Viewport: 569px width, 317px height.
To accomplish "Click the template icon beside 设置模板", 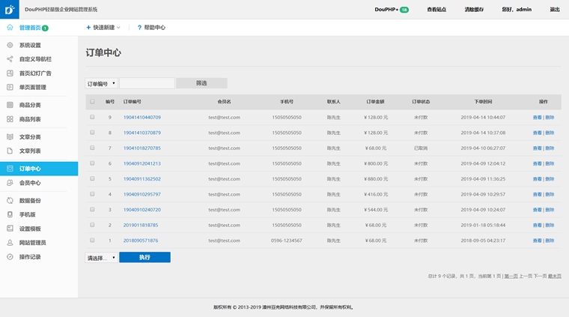I will point(10,229).
